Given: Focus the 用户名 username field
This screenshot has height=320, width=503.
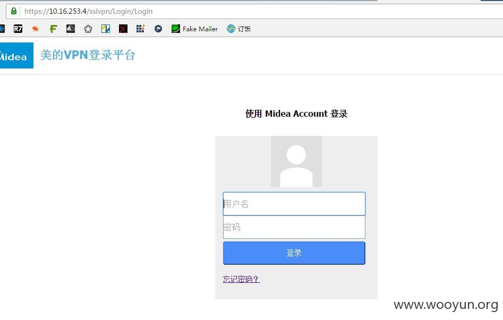Looking at the screenshot, I should tap(294, 204).
